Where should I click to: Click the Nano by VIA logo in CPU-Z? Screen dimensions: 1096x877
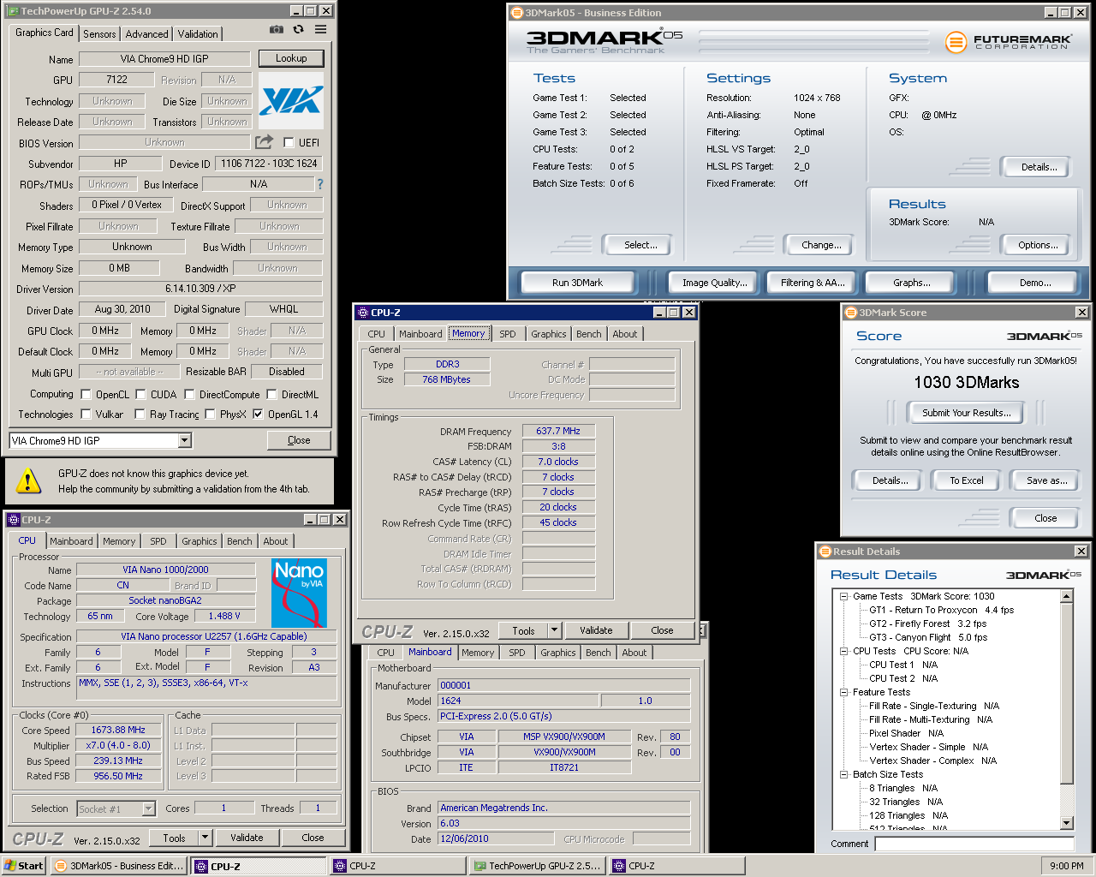pyautogui.click(x=299, y=594)
